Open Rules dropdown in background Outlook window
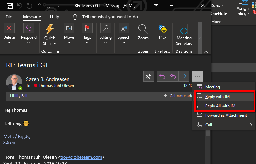256x164 pixels. pos(217,5)
